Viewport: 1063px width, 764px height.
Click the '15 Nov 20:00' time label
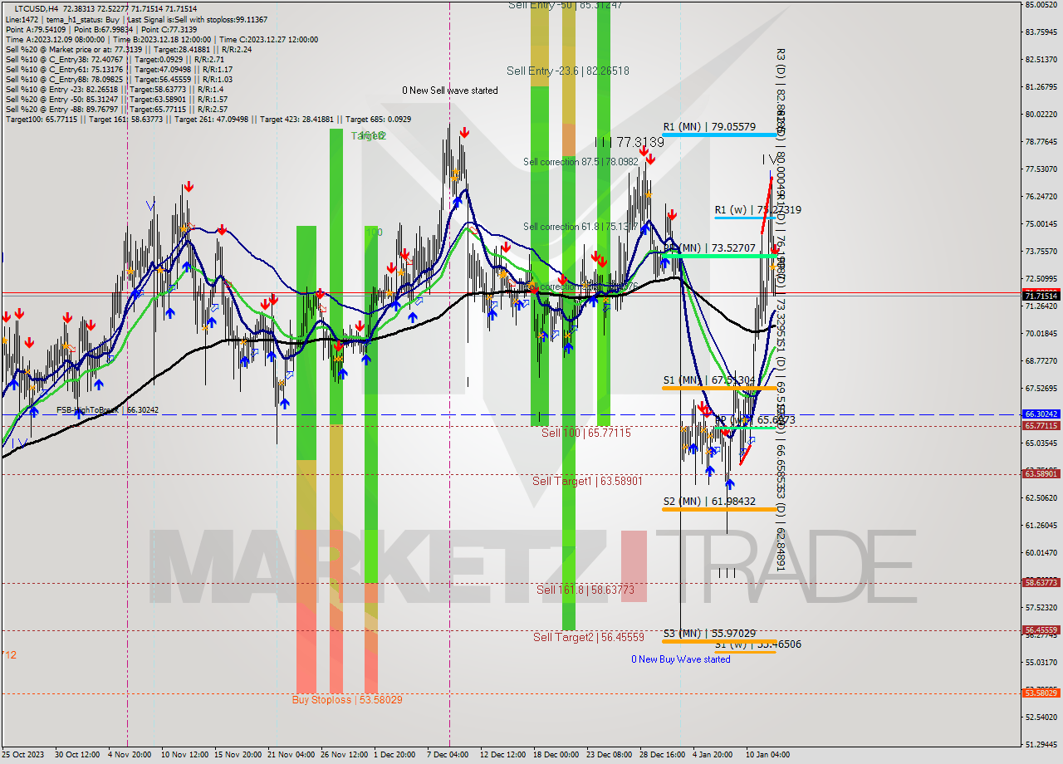(x=236, y=755)
